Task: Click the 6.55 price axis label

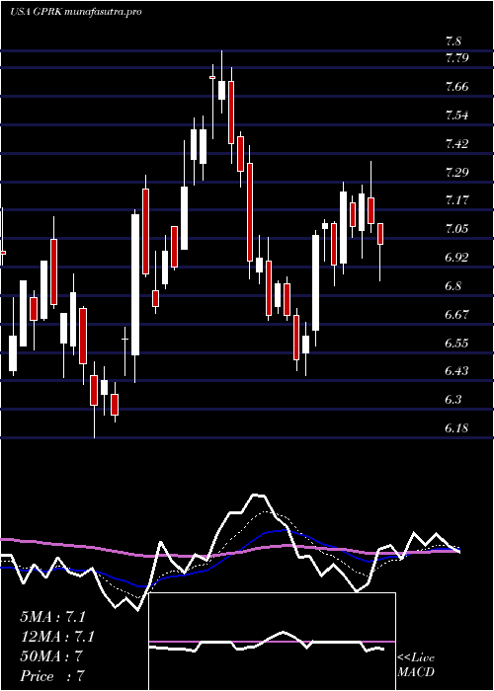Action: [456, 344]
